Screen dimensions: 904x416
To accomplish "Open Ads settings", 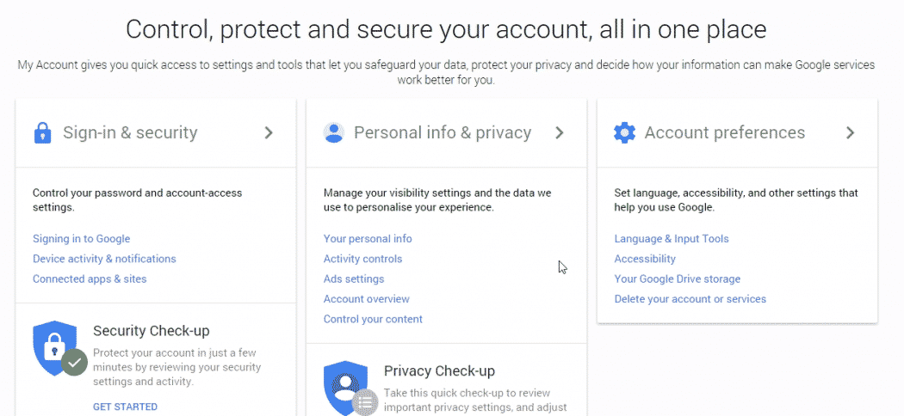I will [353, 279].
